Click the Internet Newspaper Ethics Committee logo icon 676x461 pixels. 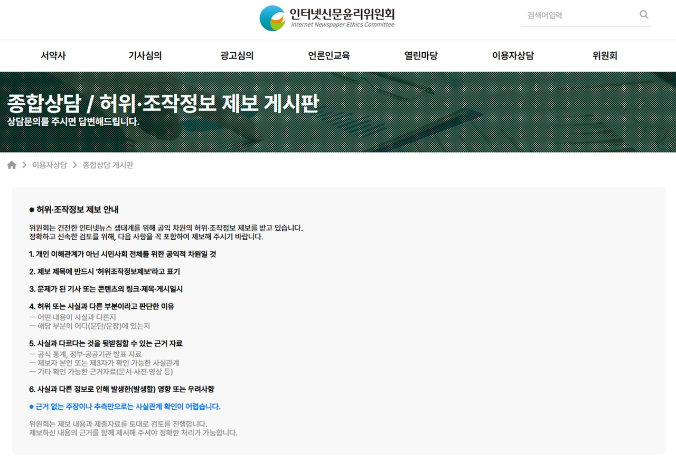point(273,18)
